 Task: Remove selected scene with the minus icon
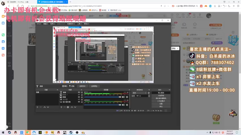(41, 107)
